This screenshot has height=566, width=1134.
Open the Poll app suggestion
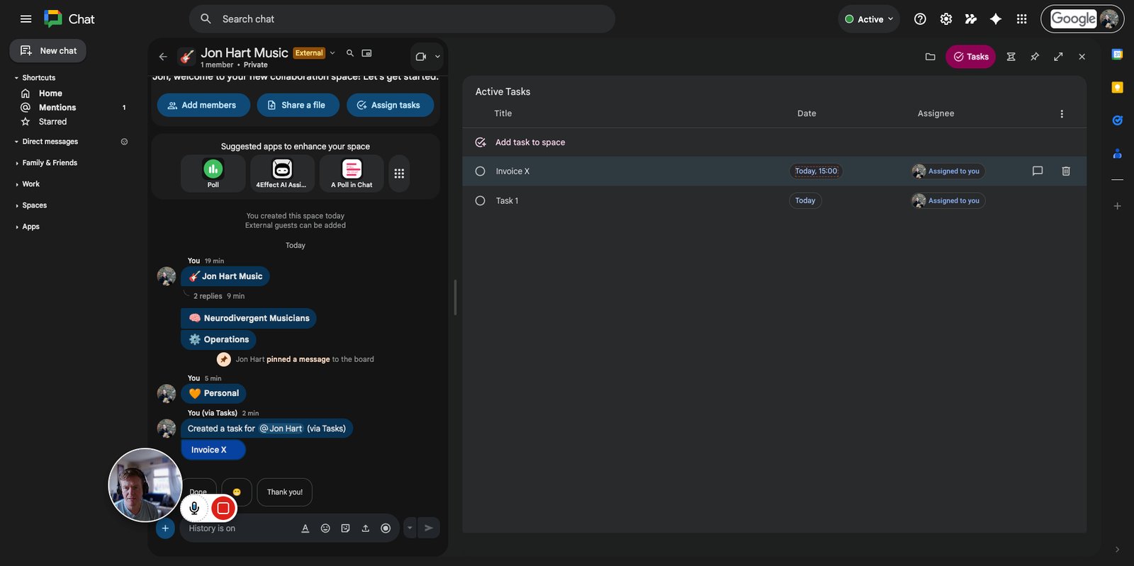coord(213,174)
